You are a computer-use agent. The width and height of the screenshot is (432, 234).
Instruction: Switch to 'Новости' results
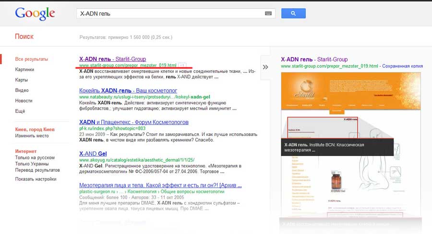click(x=24, y=101)
